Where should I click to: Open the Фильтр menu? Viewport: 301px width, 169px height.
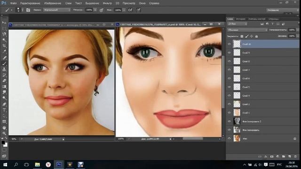[x=107, y=3]
